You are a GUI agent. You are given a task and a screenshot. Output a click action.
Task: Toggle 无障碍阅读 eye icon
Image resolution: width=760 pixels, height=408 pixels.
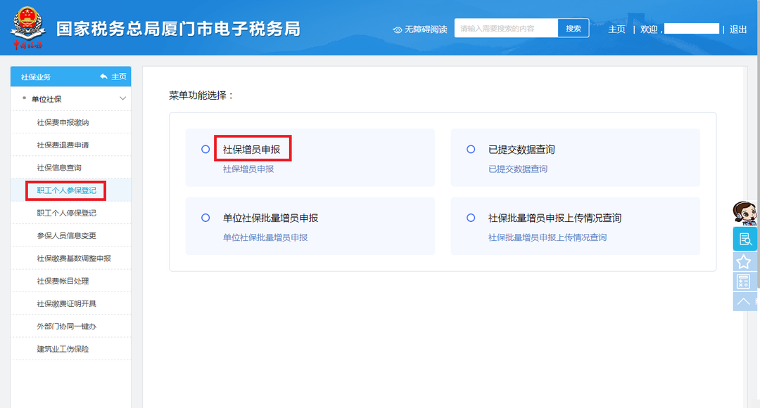click(398, 29)
